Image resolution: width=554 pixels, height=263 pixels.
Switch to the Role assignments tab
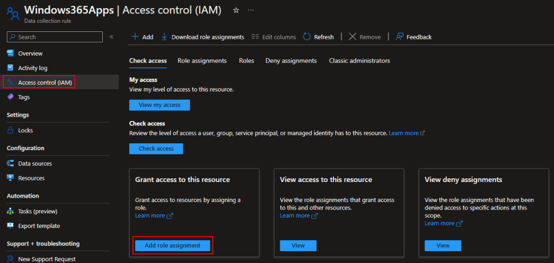[202, 60]
